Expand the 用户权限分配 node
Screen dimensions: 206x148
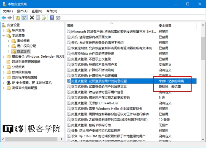[x=9, y=46]
